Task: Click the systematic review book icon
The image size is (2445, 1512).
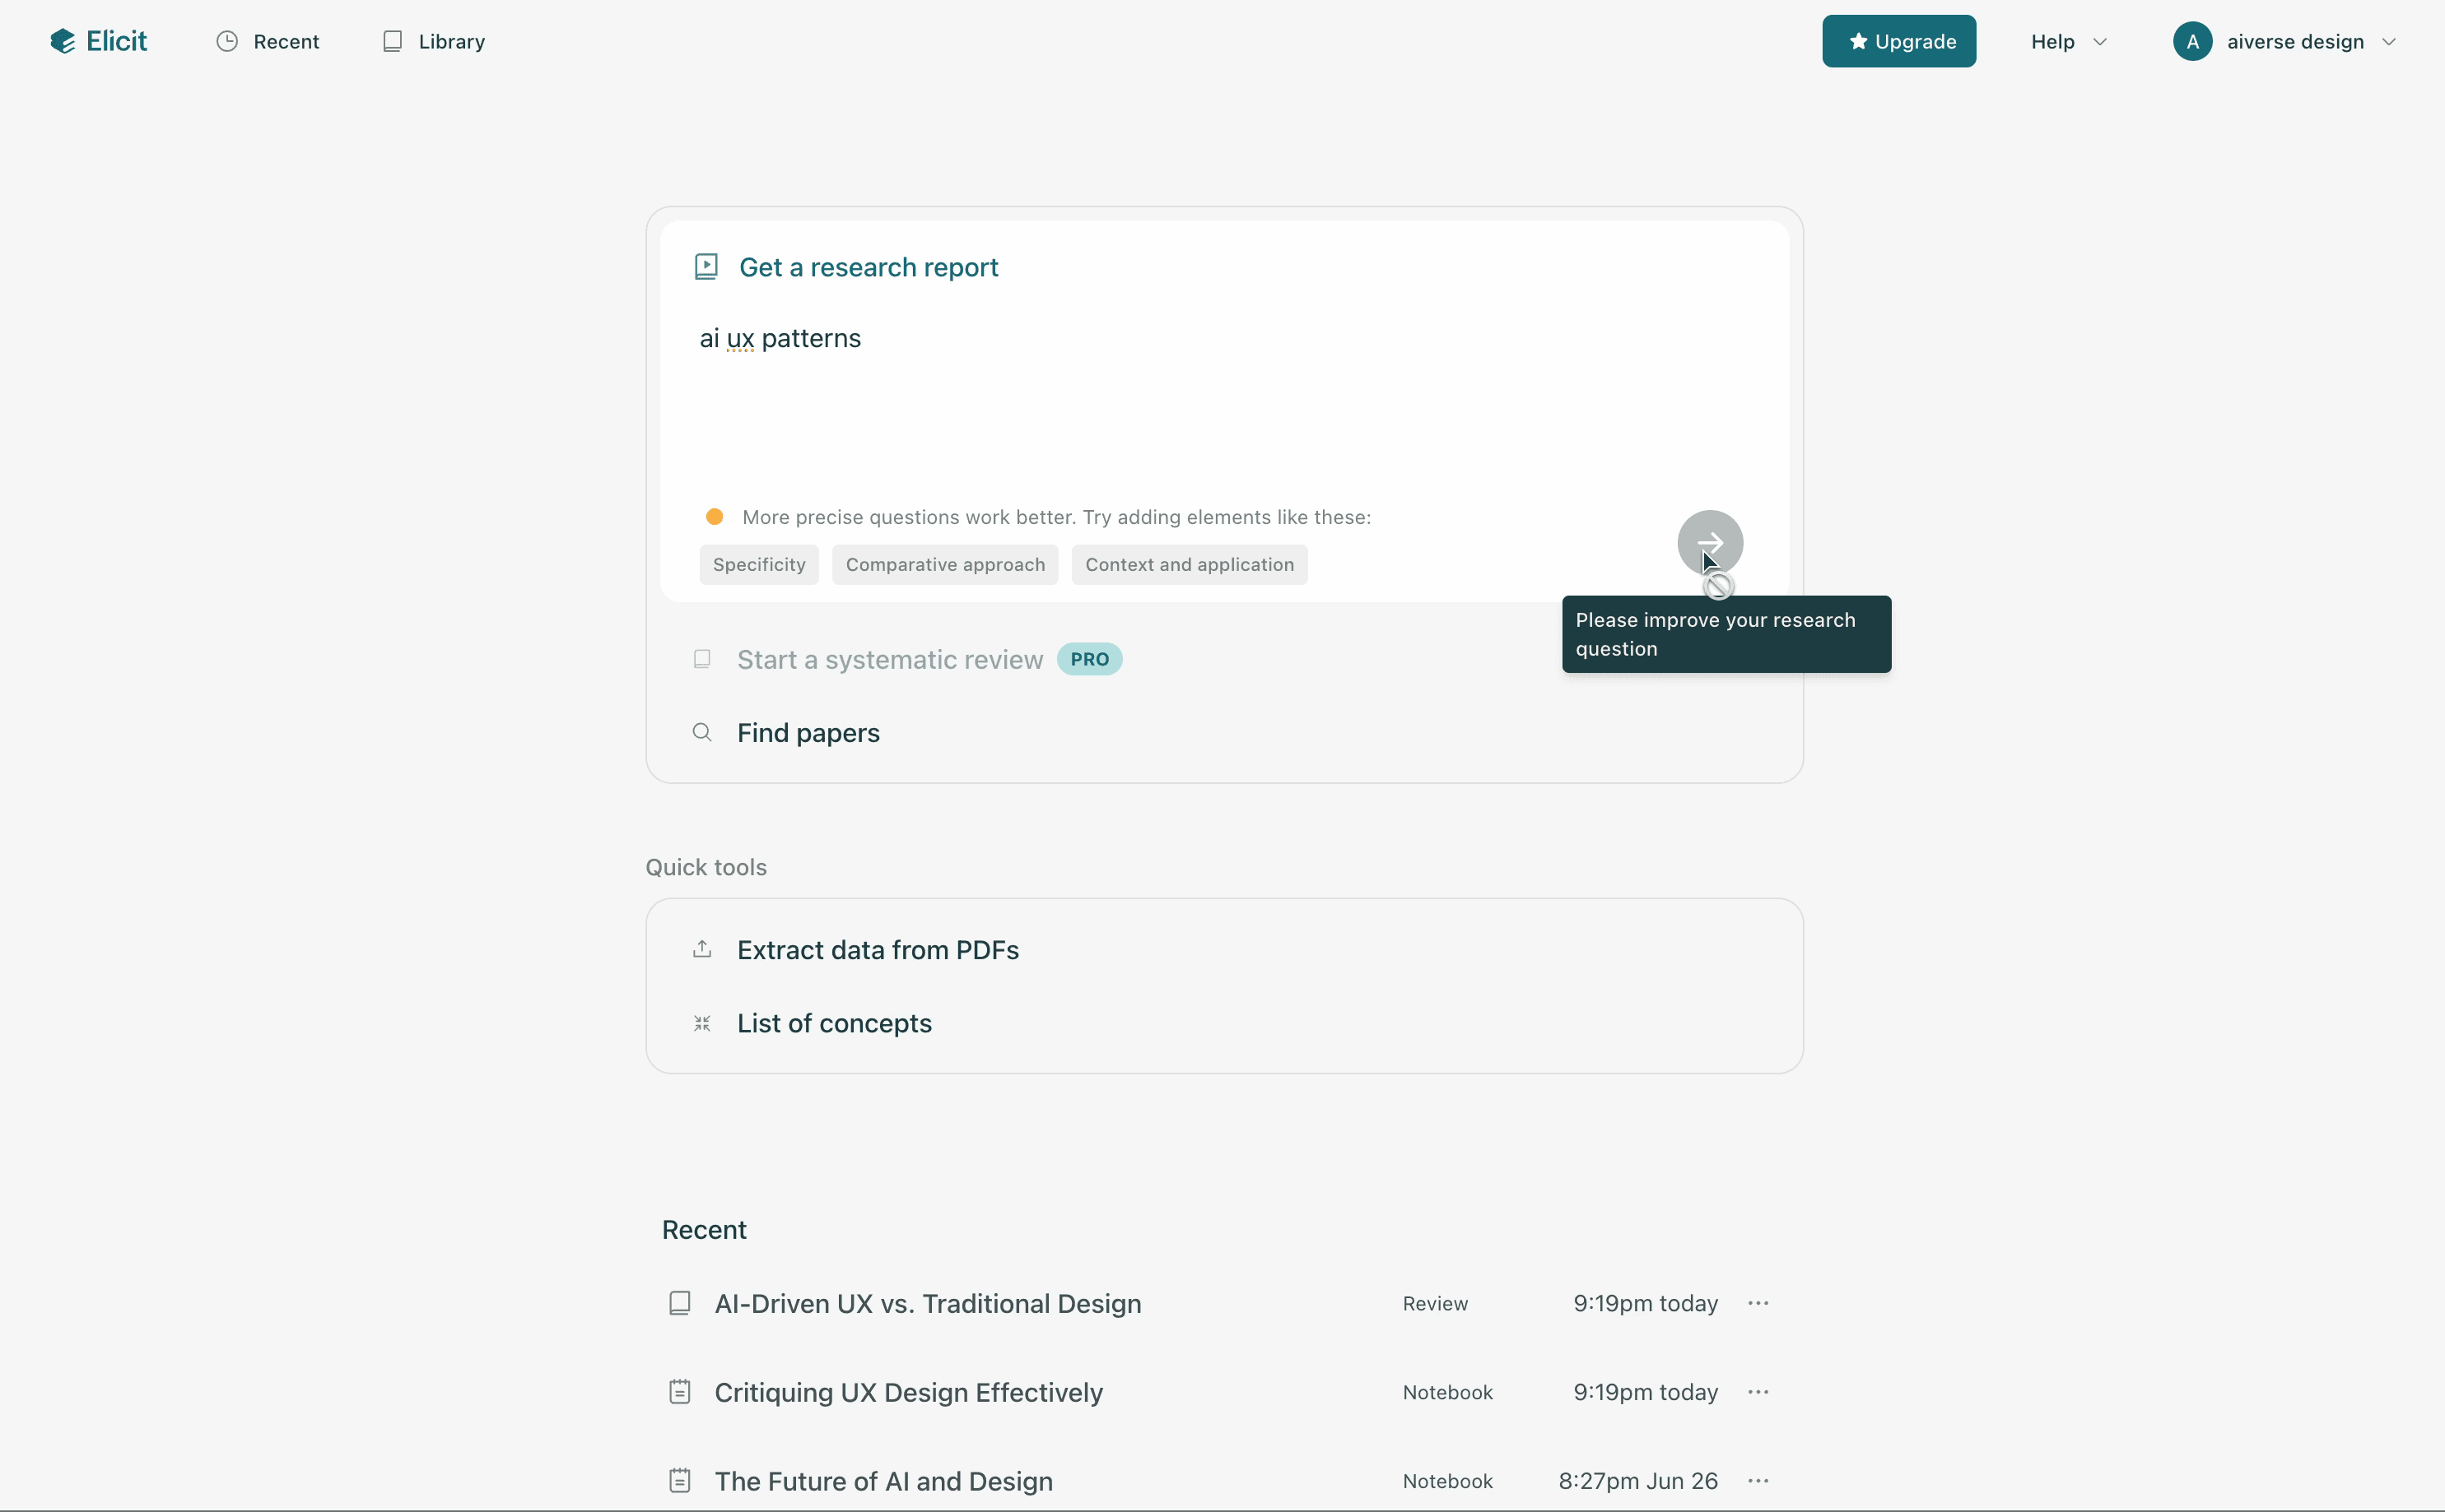Action: 701,658
